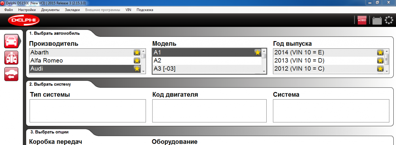Image resolution: width=396 pixels, height=145 pixels.
Task: Open the Закладки menu
Action: [72, 10]
